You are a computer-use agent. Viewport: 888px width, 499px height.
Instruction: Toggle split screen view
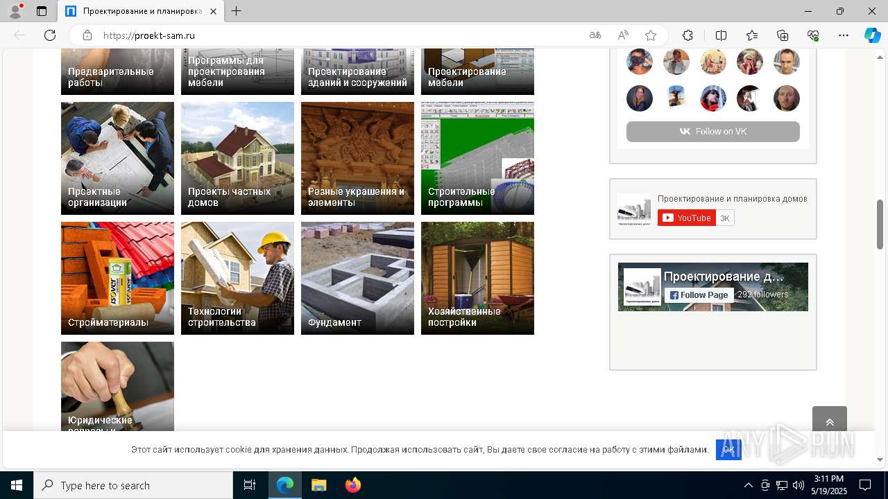(721, 35)
